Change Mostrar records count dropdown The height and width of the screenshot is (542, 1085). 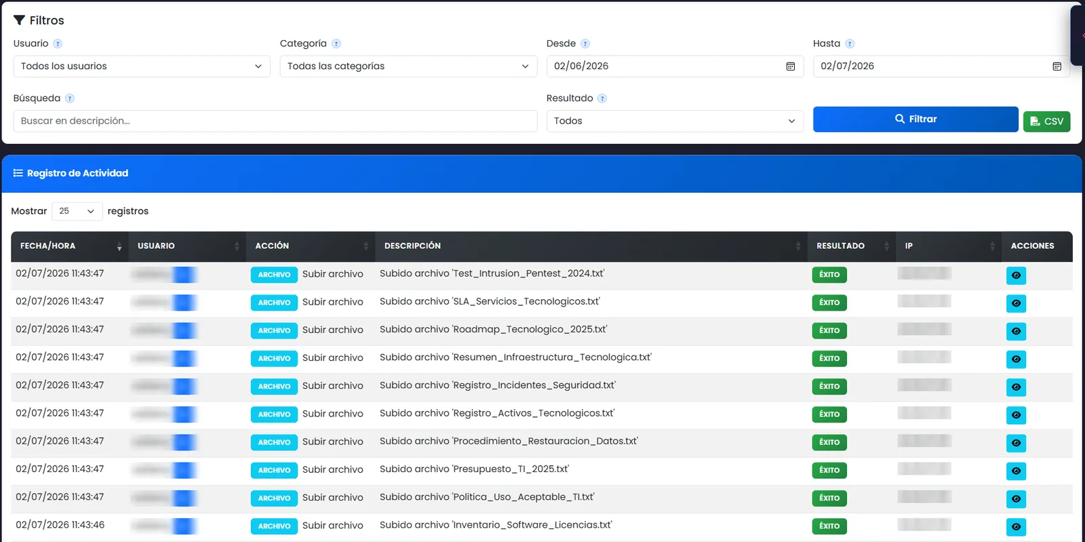pyautogui.click(x=77, y=212)
